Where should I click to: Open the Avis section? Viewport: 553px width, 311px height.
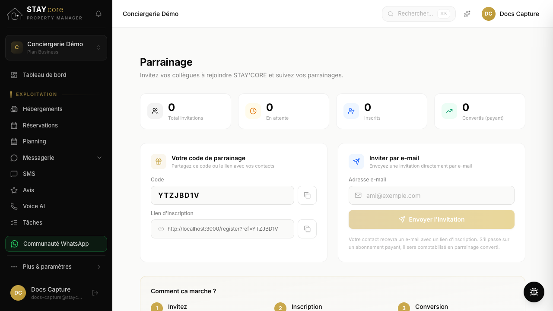[x=56, y=190]
